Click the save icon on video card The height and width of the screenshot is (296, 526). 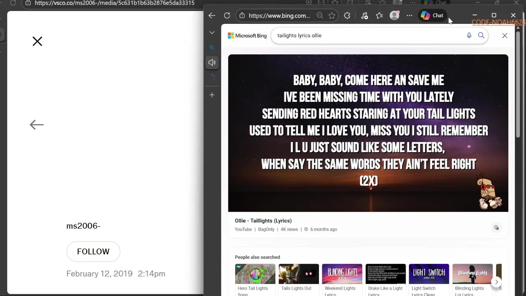click(496, 228)
